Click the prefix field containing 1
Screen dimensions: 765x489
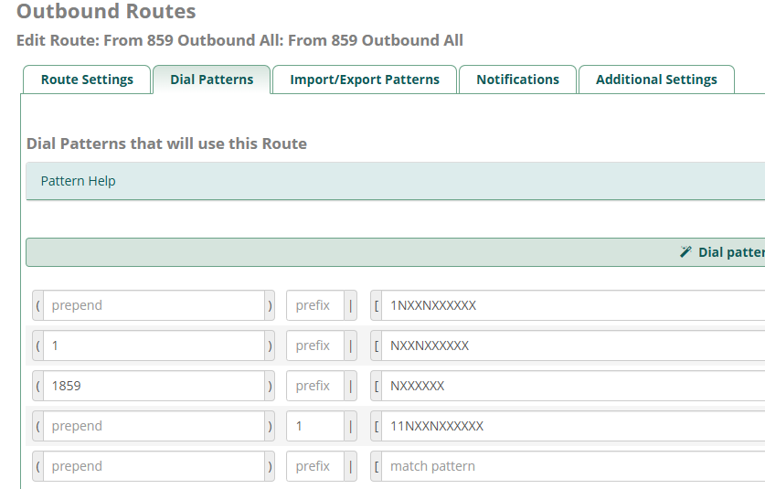(314, 426)
